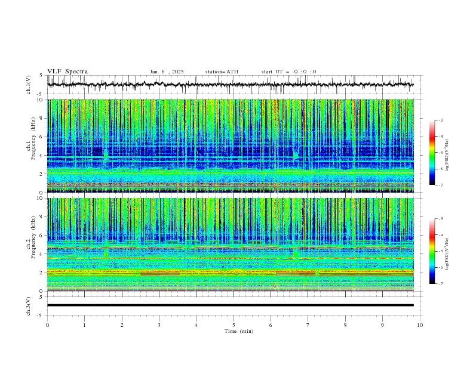Click the ch.1 voltage waveform trace

230,85
